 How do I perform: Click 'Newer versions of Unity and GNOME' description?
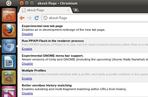point(85,59)
